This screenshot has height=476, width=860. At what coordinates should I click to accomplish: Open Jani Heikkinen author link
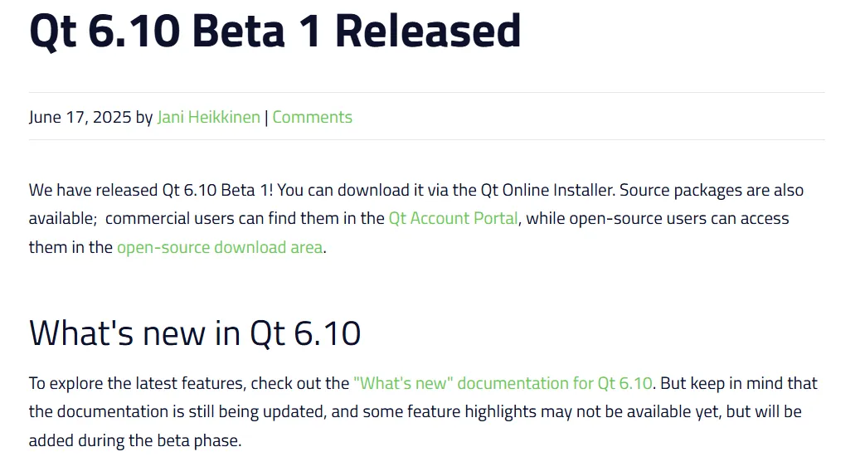[208, 117]
